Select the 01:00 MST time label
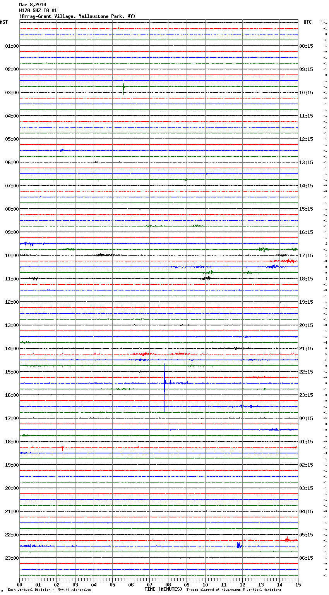This screenshot has width=329, height=595. click(x=12, y=46)
